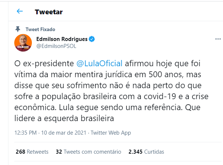Open the @EdmilsonPSOL handle link
Viewport: 223px width, 165px height.
[x=56, y=46]
